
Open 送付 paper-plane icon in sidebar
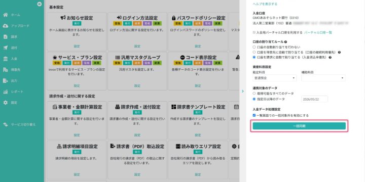point(6,48)
